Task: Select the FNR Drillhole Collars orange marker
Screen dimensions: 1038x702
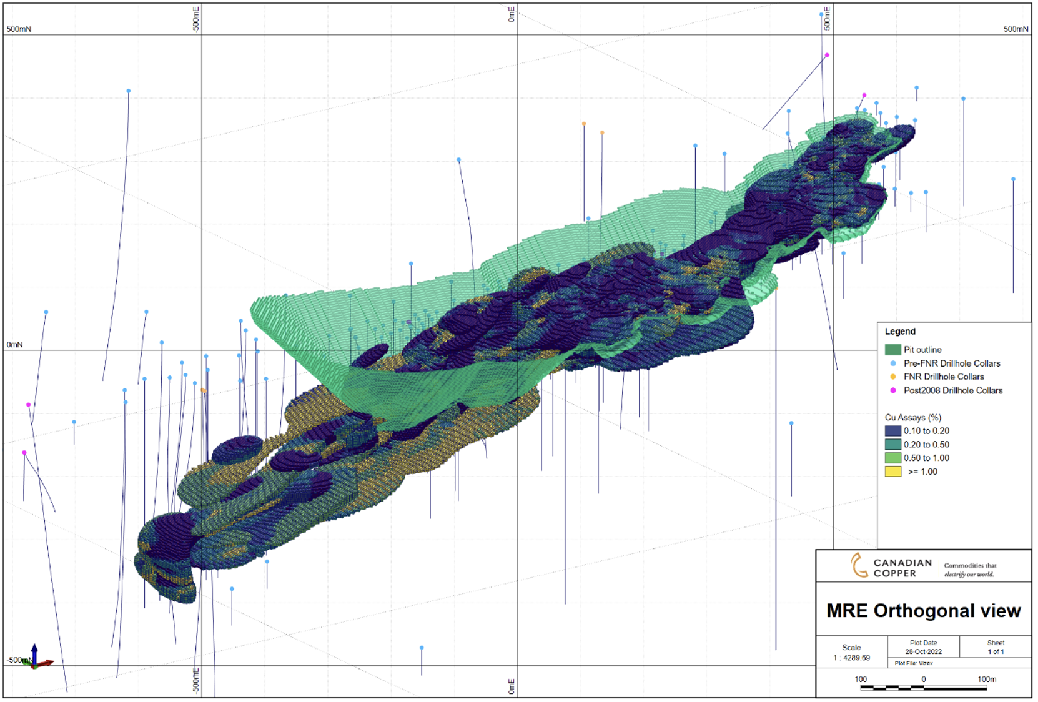Action: tap(893, 377)
